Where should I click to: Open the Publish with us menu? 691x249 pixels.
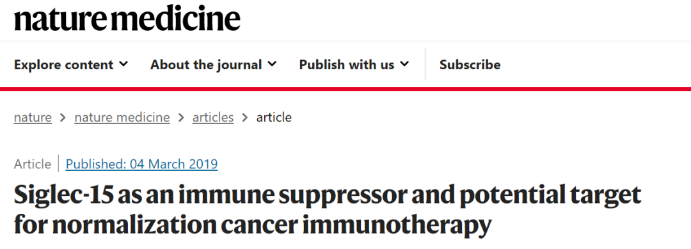(354, 65)
